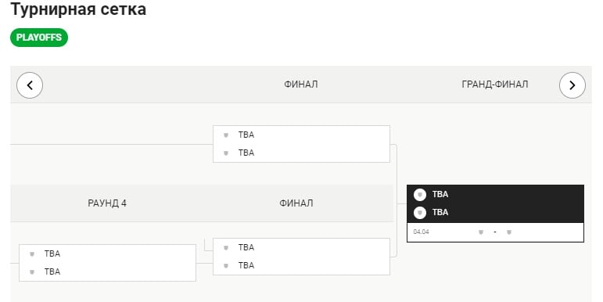This screenshot has width=603, height=302.
Task: Open Grand Final match score row dated 04.04
Action: tap(495, 232)
